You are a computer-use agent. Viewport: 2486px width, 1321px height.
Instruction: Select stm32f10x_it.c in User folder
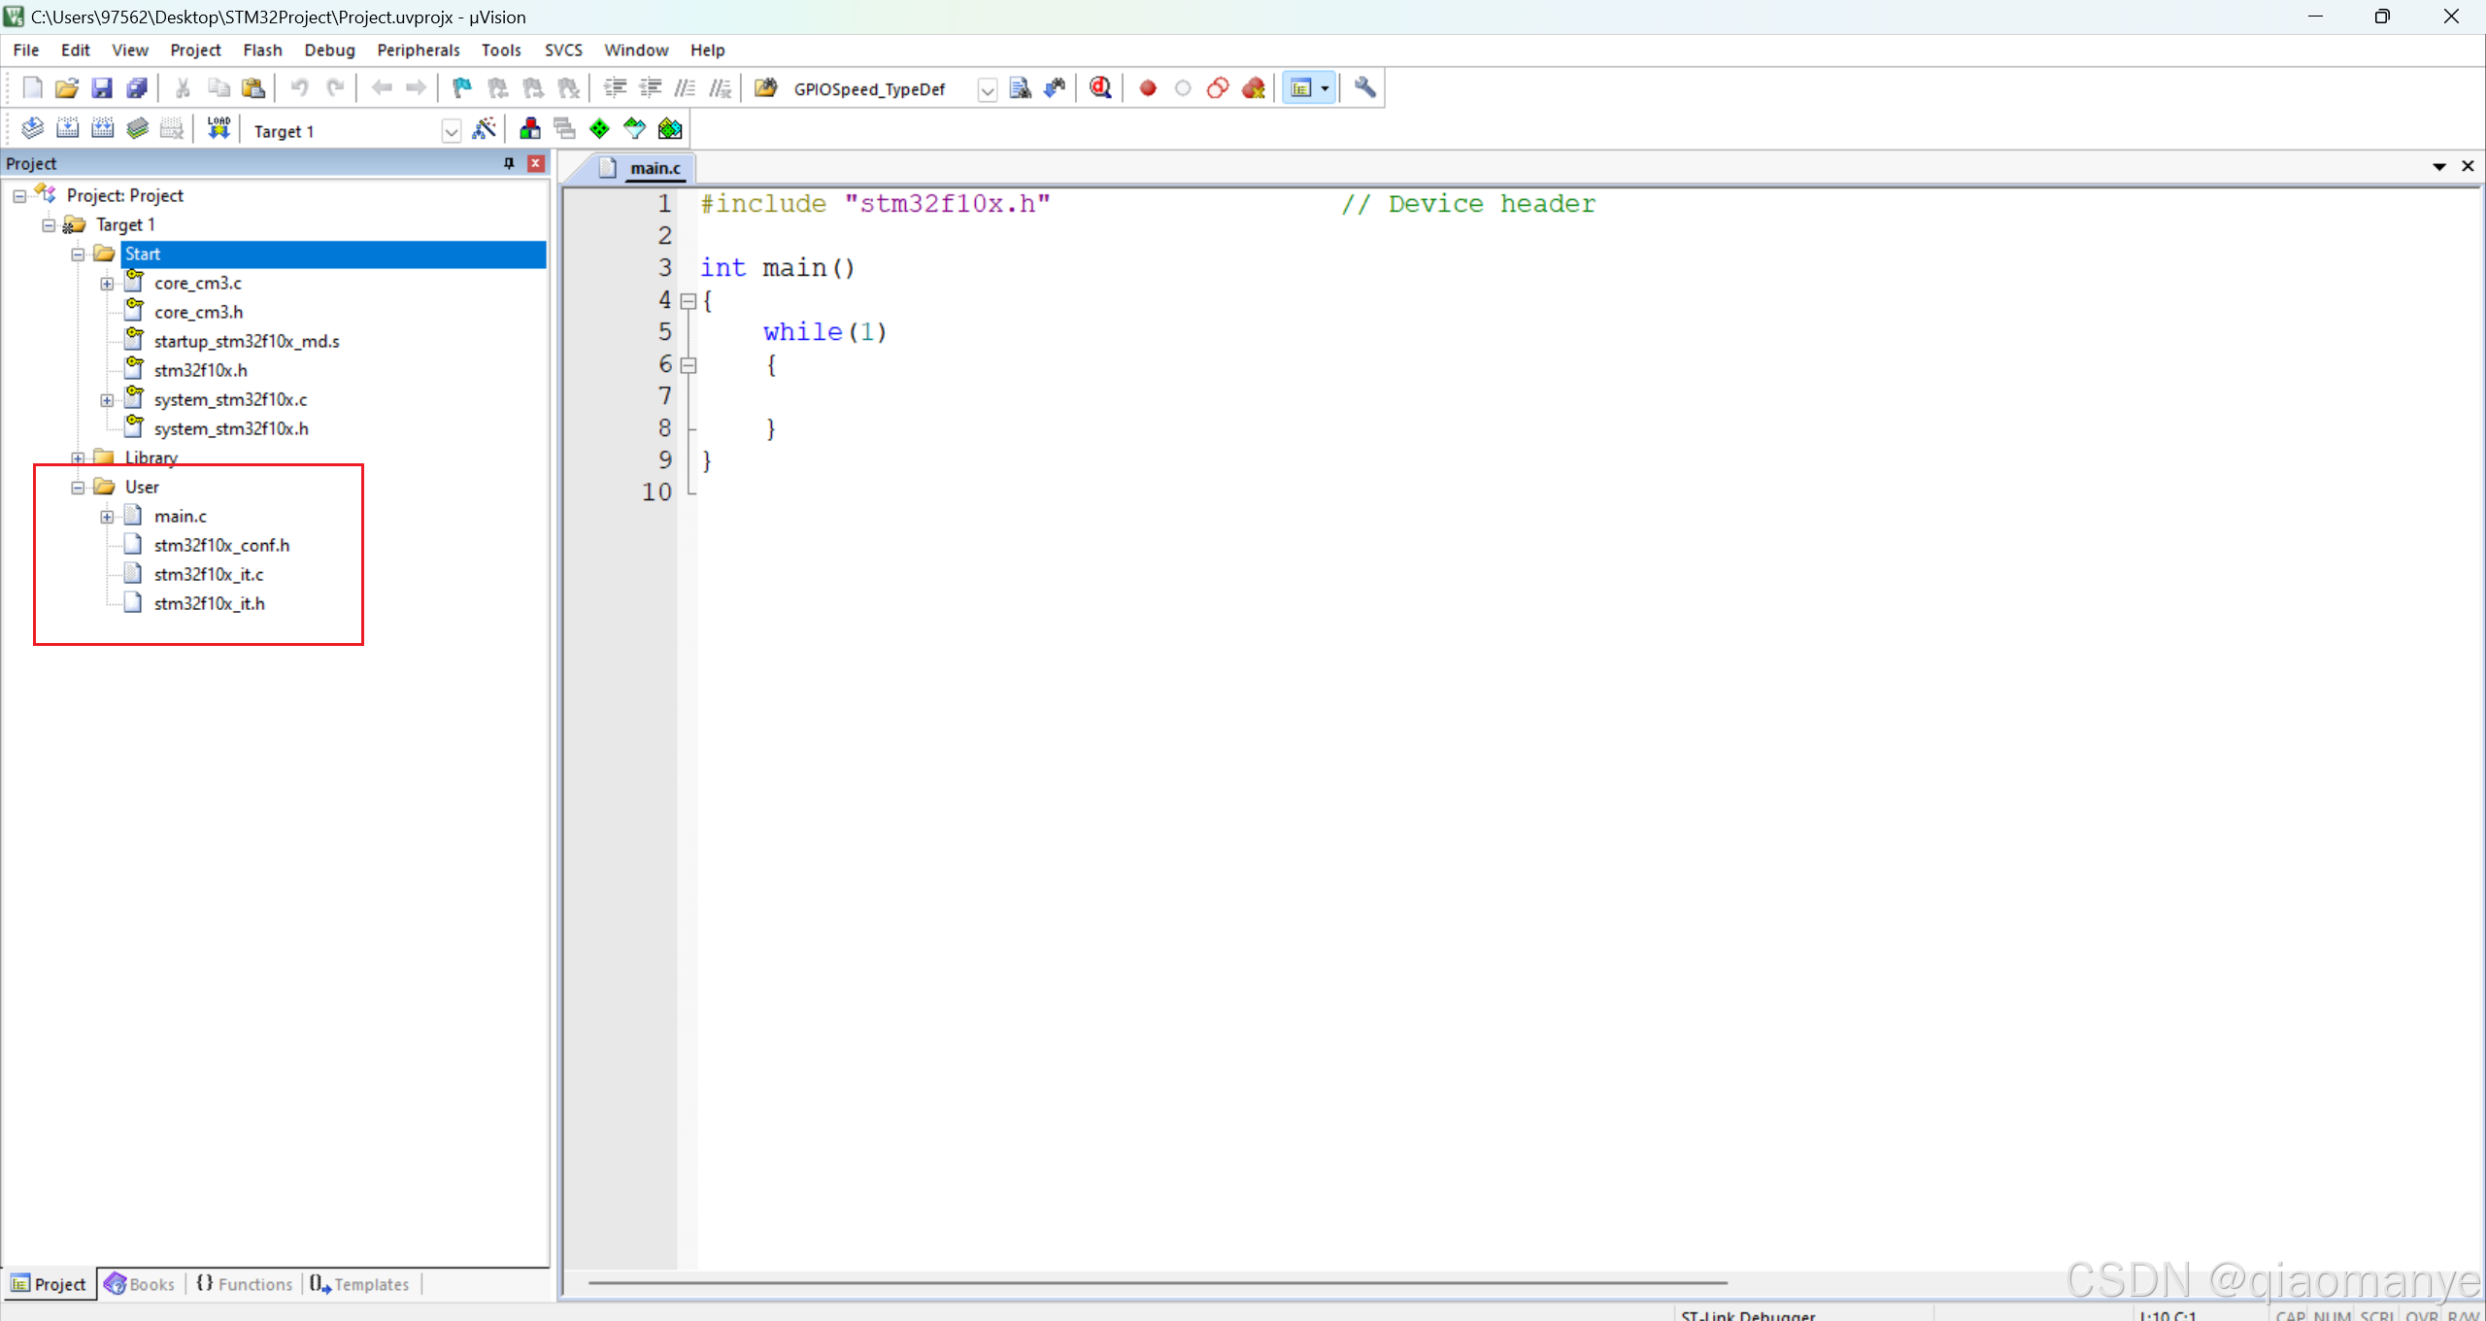tap(208, 574)
